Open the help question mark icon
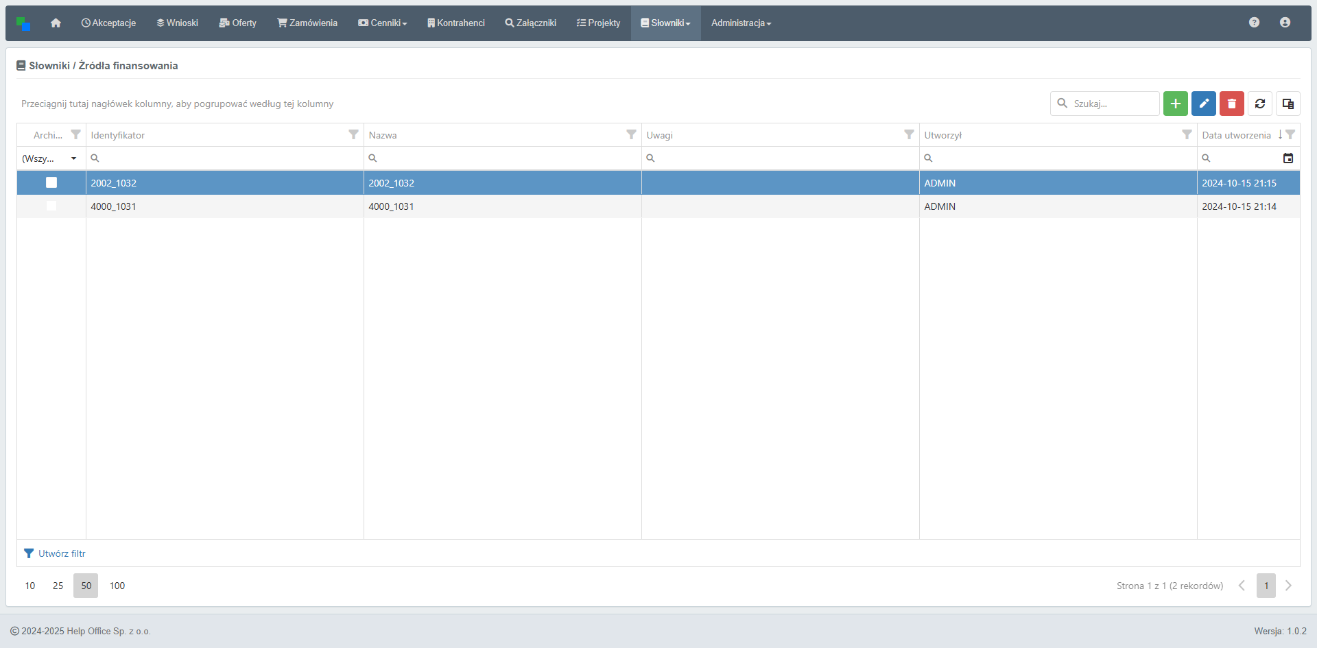The width and height of the screenshot is (1317, 648). point(1254,23)
